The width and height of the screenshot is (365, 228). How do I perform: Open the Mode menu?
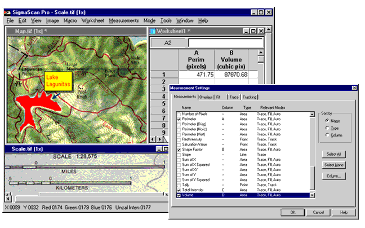coord(149,21)
